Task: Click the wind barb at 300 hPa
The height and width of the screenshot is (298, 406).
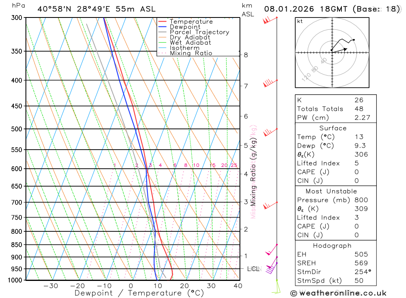Action: coord(270,20)
